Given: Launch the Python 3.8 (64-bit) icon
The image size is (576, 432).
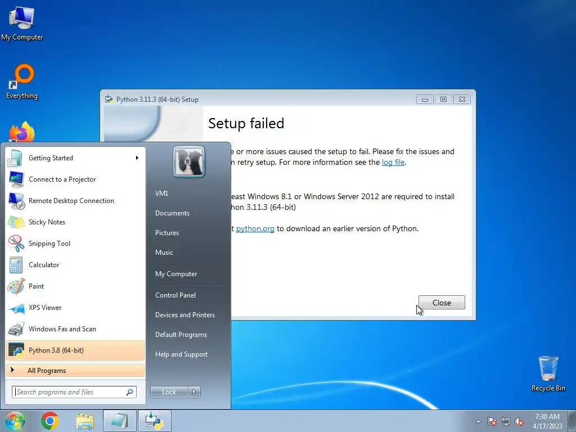Looking at the screenshot, I should (15, 350).
